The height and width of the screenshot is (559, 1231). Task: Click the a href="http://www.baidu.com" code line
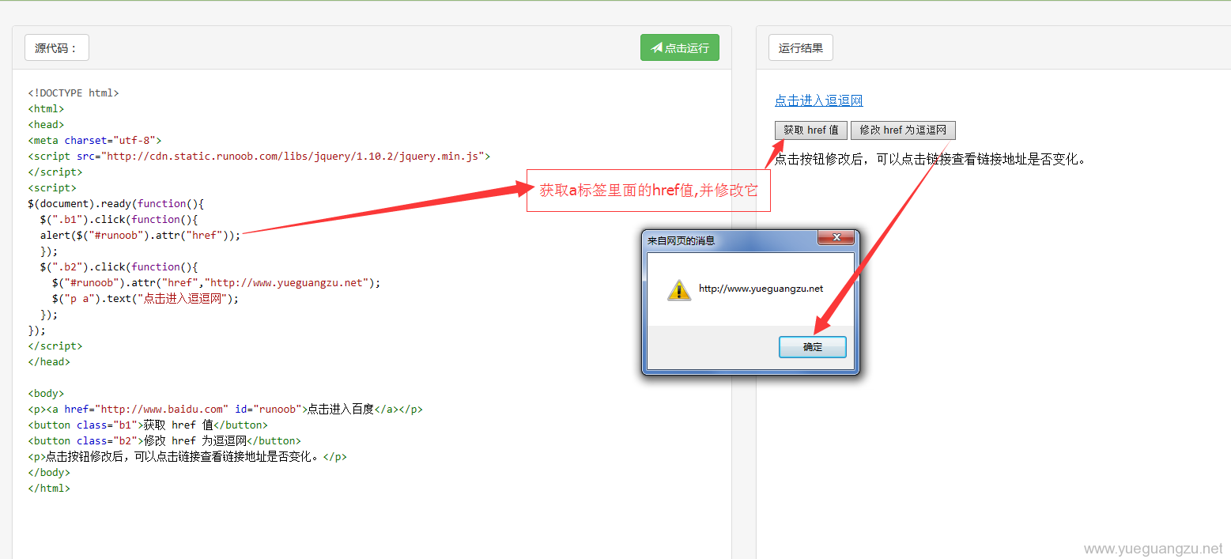[225, 409]
